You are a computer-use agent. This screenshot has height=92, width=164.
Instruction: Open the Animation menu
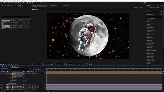point(23,1)
